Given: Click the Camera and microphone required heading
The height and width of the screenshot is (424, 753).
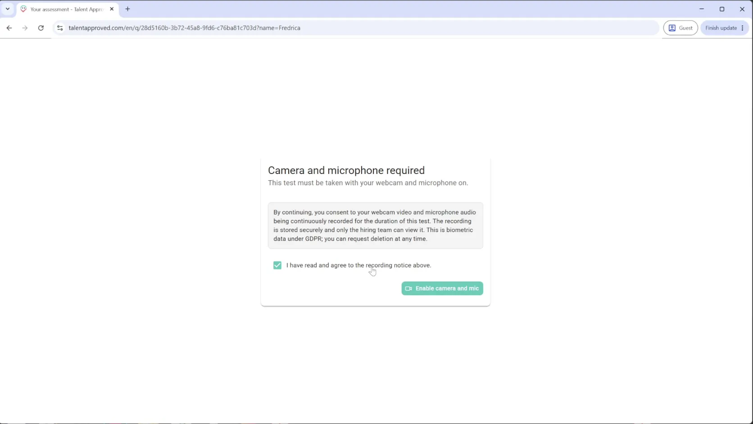Looking at the screenshot, I should [346, 170].
